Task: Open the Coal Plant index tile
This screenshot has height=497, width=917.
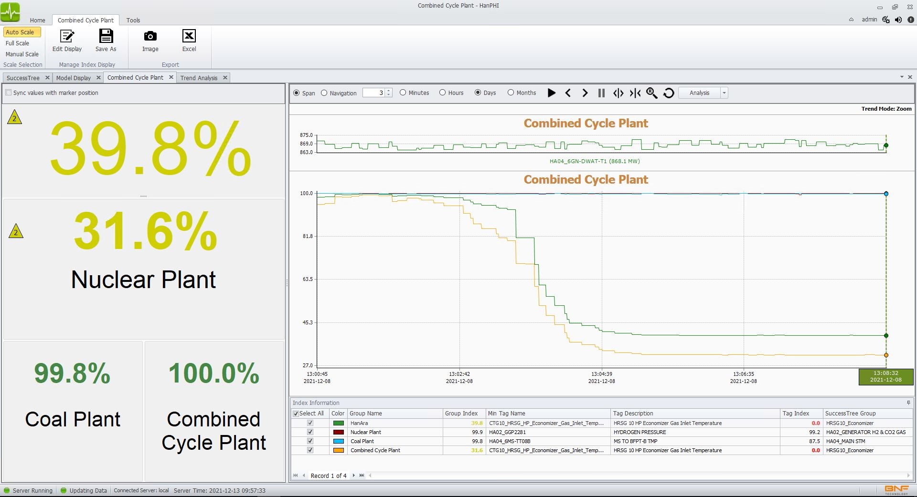Action: [x=73, y=411]
